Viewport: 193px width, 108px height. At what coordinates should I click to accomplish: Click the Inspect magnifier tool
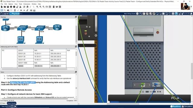point(5,10)
